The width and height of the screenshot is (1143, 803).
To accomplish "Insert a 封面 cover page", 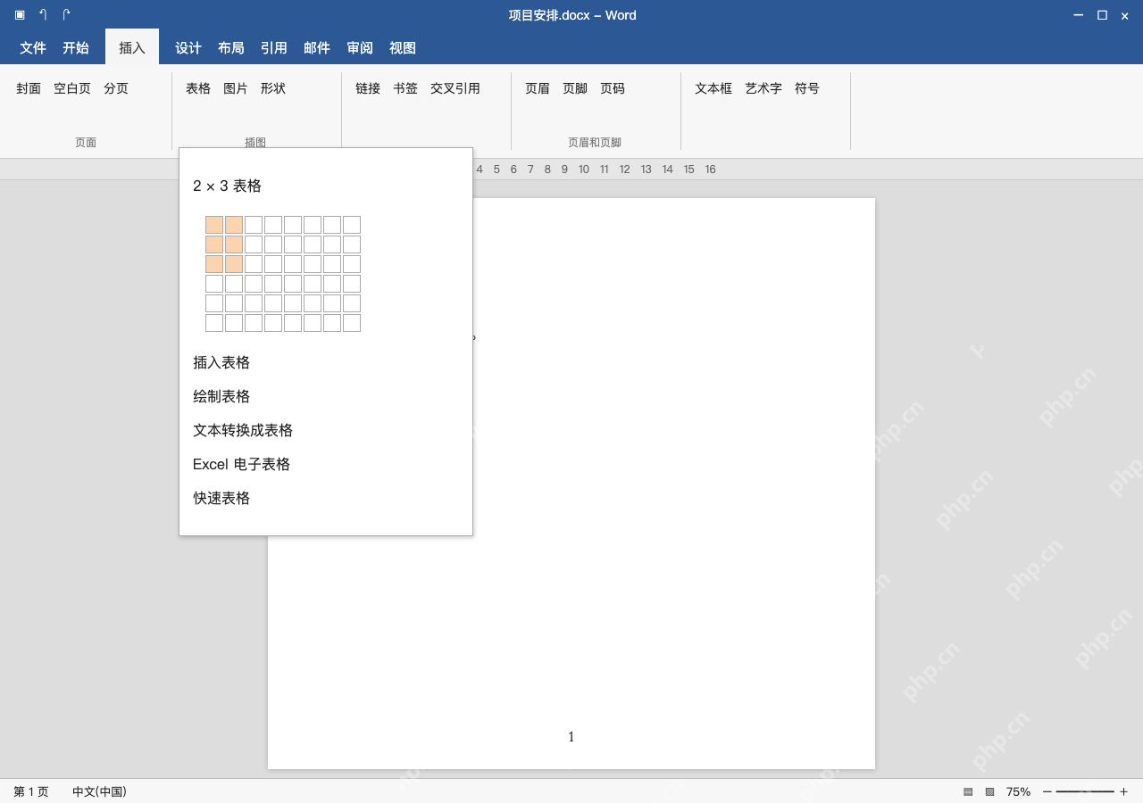I will 29,88.
